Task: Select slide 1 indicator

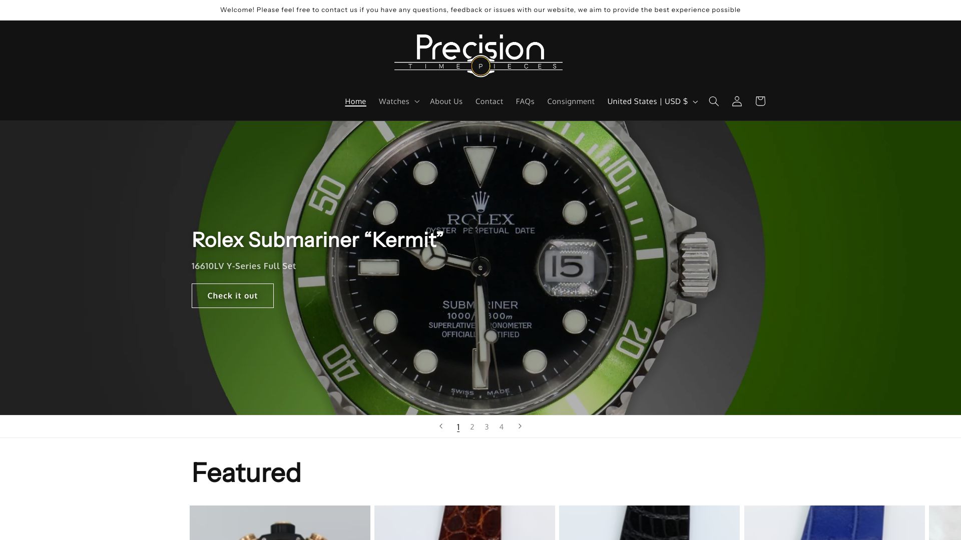Action: 458,427
